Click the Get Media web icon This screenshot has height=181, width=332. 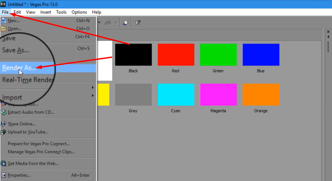[3, 164]
